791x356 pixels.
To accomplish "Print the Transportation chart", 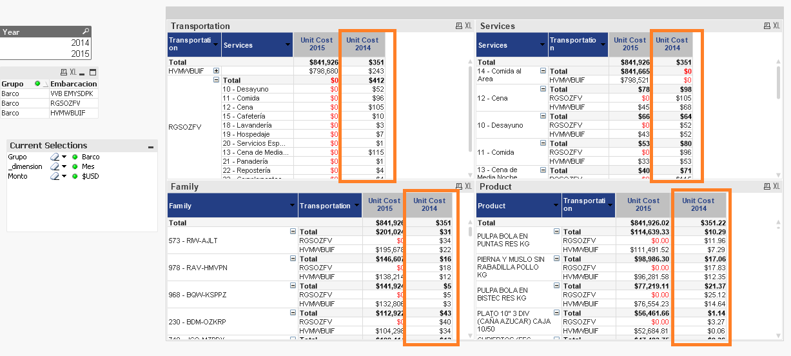I will pyautogui.click(x=459, y=26).
